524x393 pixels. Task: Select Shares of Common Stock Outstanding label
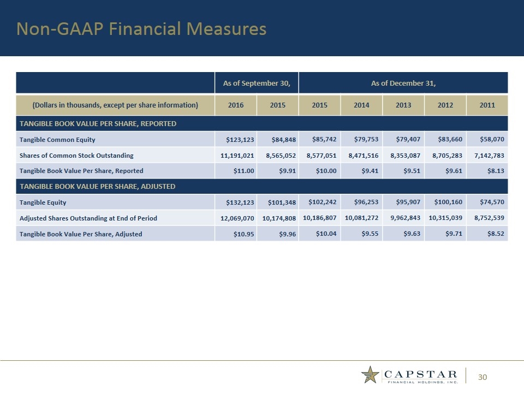click(77, 156)
